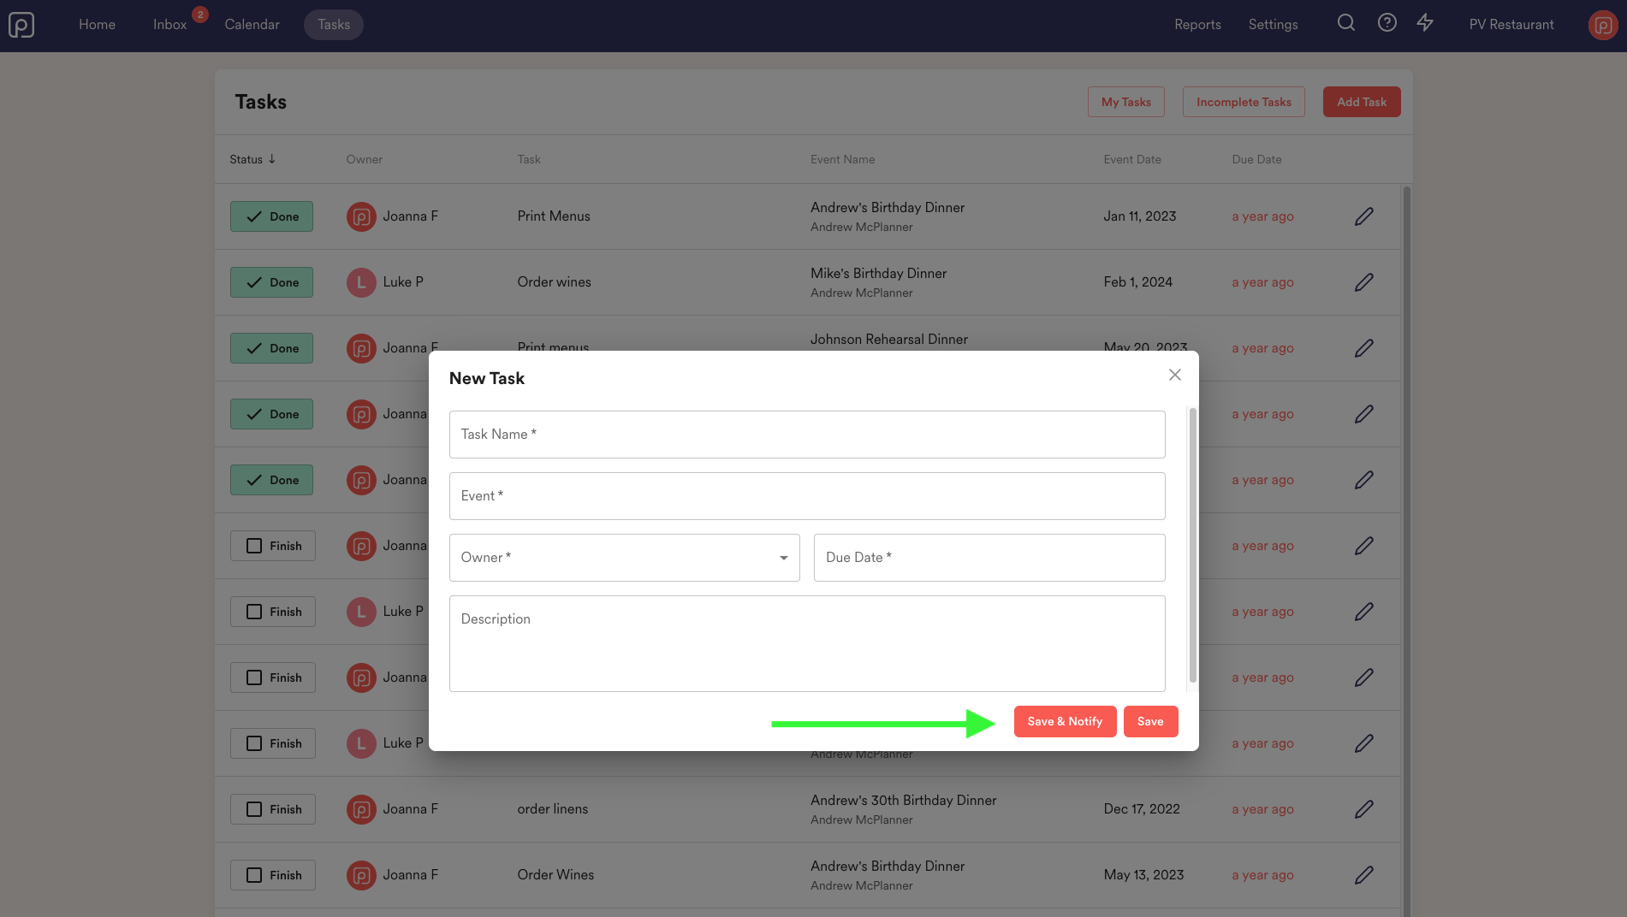This screenshot has height=917, width=1627.
Task: Click the Save & Notify button
Action: 1065,721
